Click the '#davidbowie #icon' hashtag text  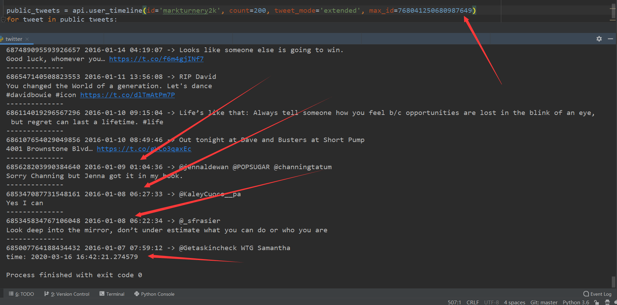tap(41, 95)
